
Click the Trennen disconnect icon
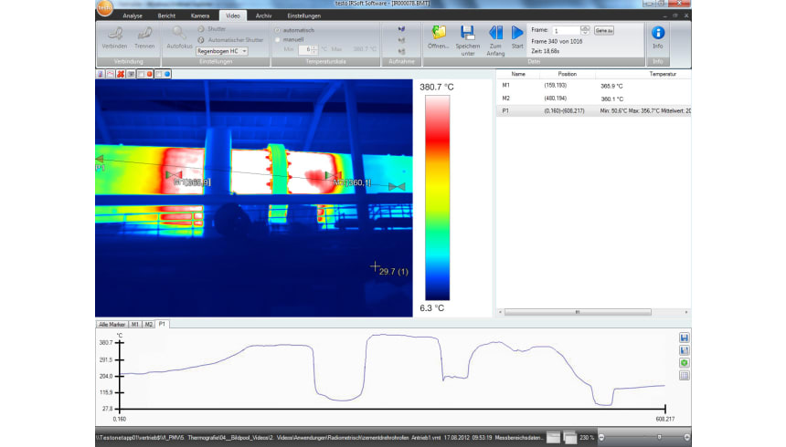[144, 35]
